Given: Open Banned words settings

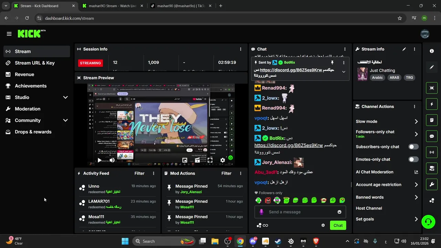Looking at the screenshot, I should point(387,197).
